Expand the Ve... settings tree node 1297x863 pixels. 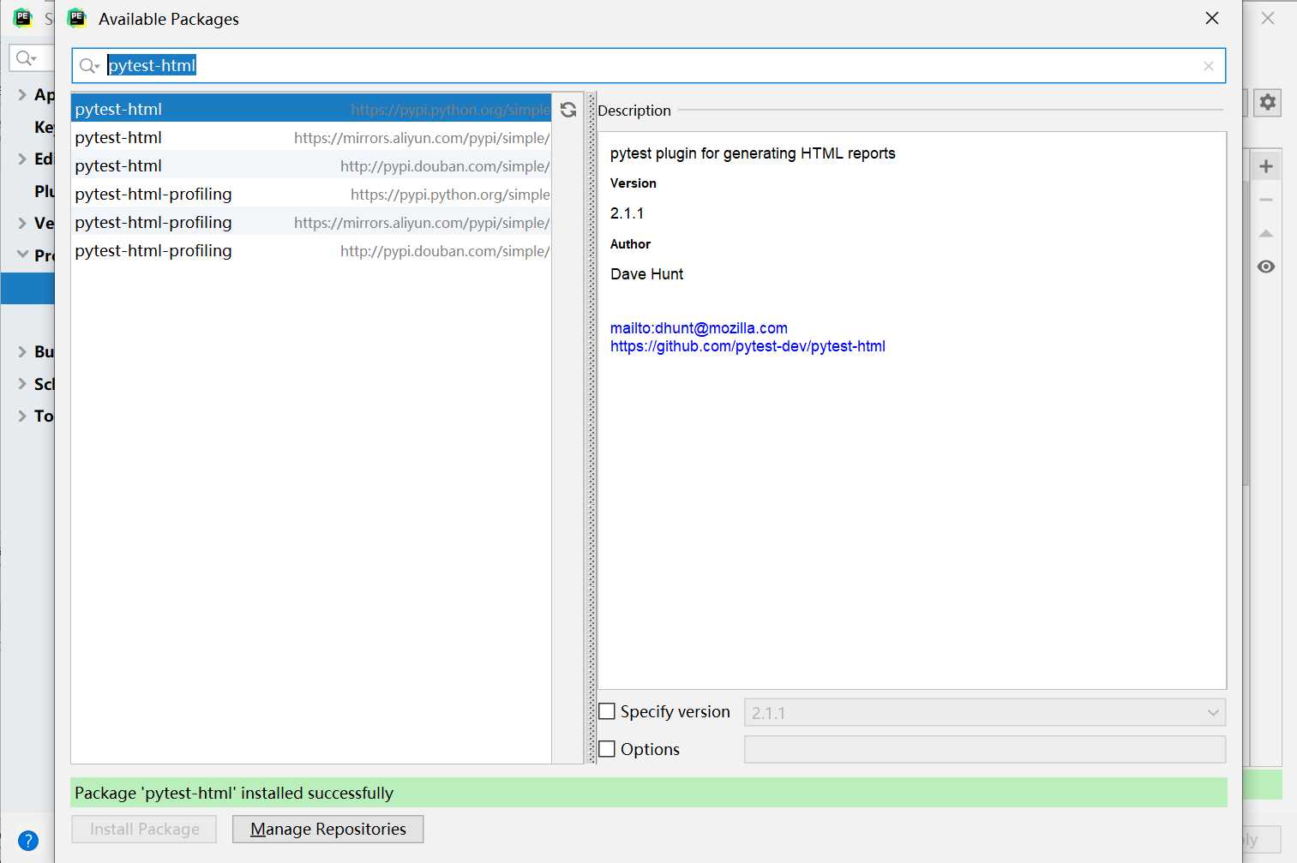click(x=22, y=223)
